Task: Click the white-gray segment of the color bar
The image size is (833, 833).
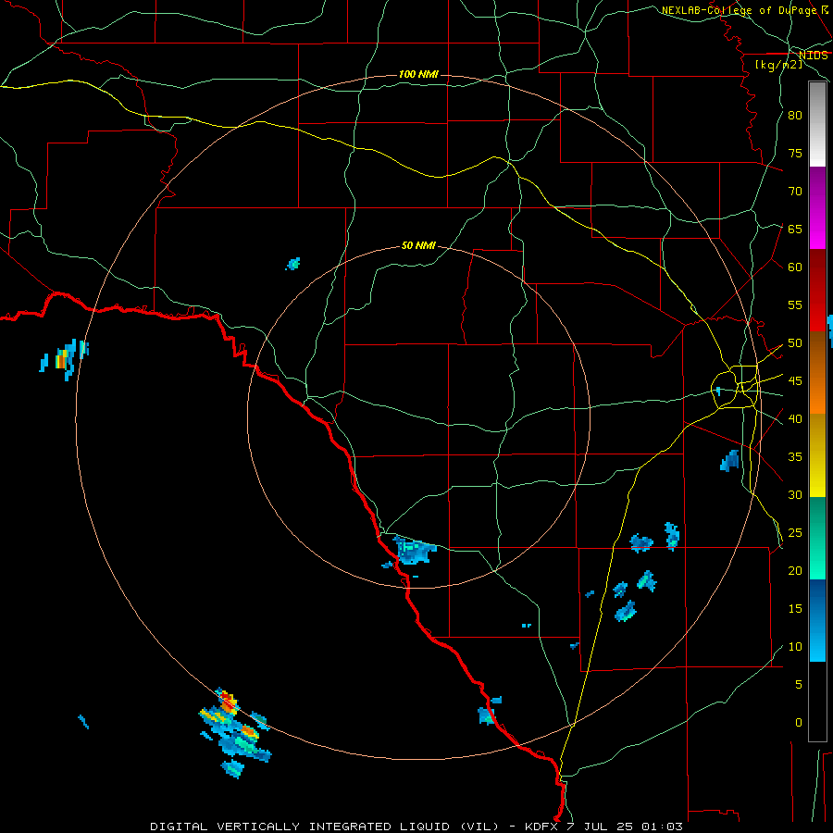Action: [817, 124]
